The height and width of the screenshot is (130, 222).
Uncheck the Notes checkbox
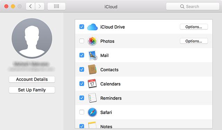(x=82, y=126)
